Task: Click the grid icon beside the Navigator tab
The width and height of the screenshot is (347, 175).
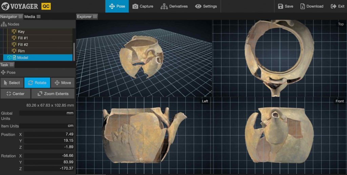Action: 21,17
